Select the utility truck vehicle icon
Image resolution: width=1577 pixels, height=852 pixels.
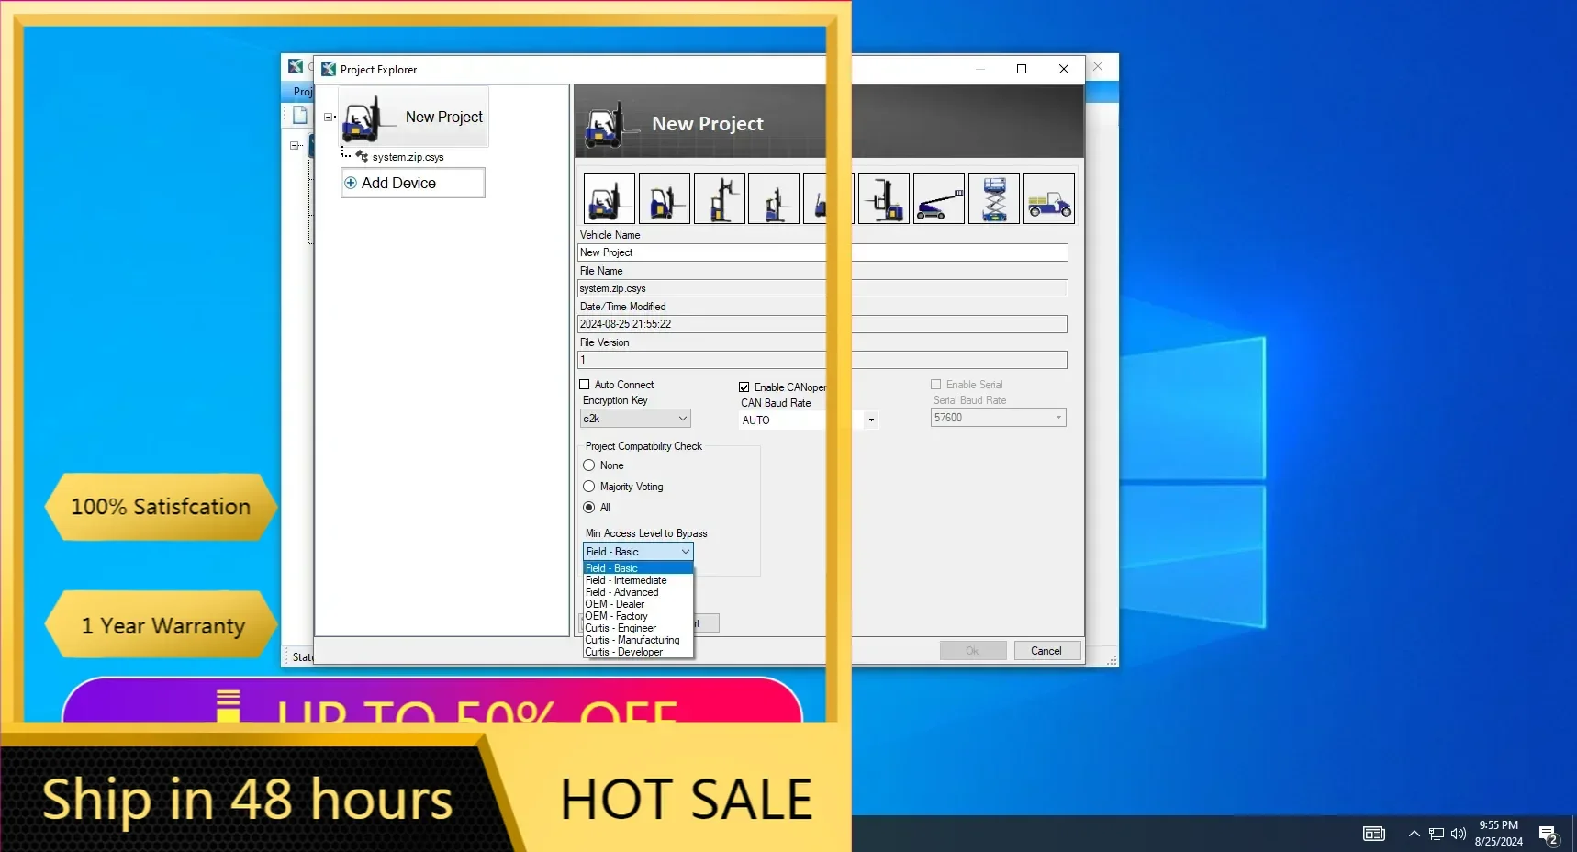(x=1048, y=197)
